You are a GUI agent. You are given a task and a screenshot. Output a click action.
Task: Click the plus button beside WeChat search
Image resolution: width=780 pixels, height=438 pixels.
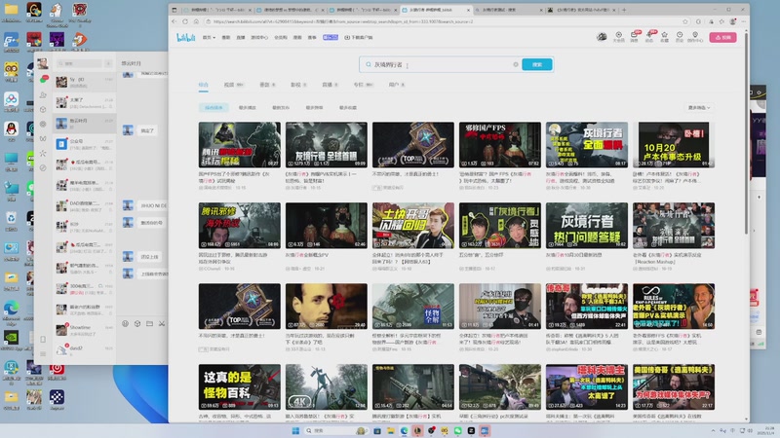click(108, 63)
